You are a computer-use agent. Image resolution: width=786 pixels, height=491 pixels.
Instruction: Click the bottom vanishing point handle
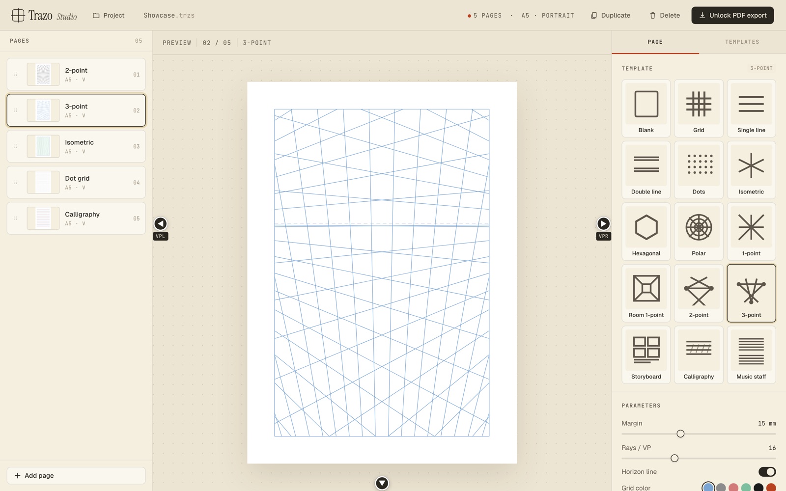(x=382, y=483)
